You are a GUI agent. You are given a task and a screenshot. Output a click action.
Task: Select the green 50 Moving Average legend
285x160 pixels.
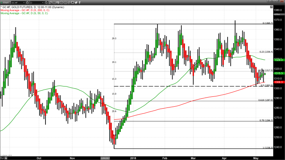coord(25,13)
